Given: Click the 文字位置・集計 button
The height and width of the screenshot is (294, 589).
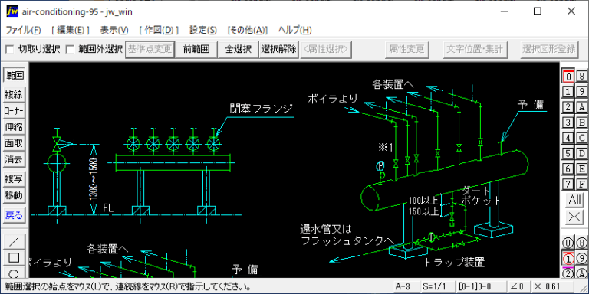Looking at the screenshot, I should (476, 49).
